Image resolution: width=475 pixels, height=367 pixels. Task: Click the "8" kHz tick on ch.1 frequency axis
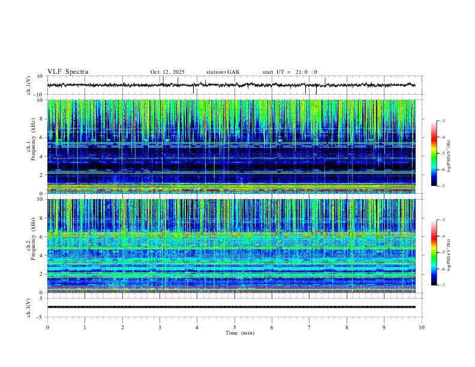click(x=41, y=119)
